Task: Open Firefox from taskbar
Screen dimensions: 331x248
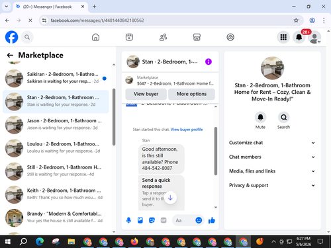Action: pyautogui.click(x=134, y=242)
